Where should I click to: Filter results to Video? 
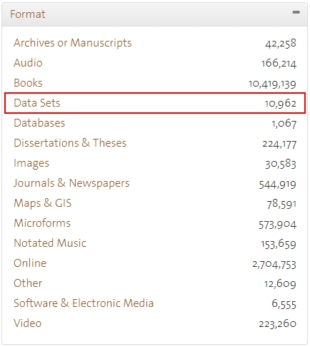click(x=28, y=323)
